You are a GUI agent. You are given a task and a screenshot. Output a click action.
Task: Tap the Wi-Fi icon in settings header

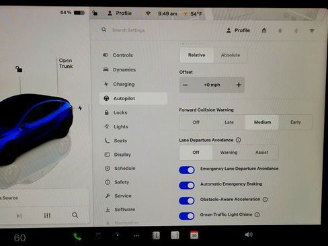(312, 30)
